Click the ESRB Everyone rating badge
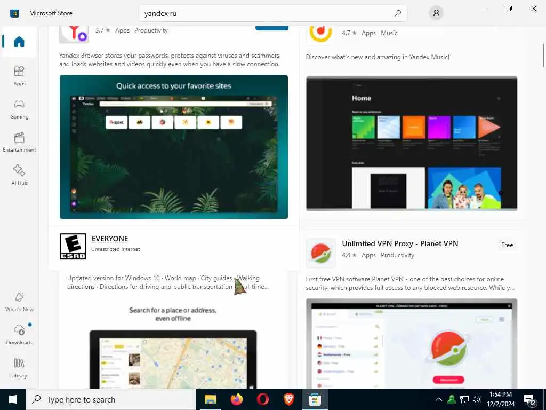This screenshot has height=410, width=546. click(x=73, y=246)
